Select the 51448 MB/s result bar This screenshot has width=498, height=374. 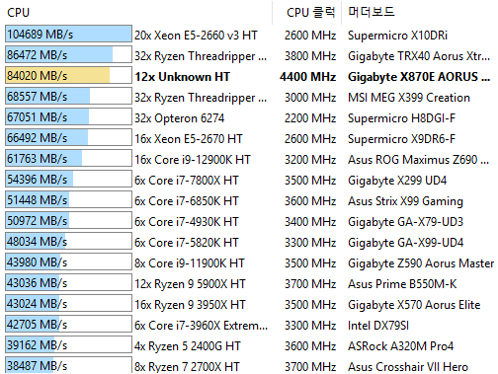point(68,199)
